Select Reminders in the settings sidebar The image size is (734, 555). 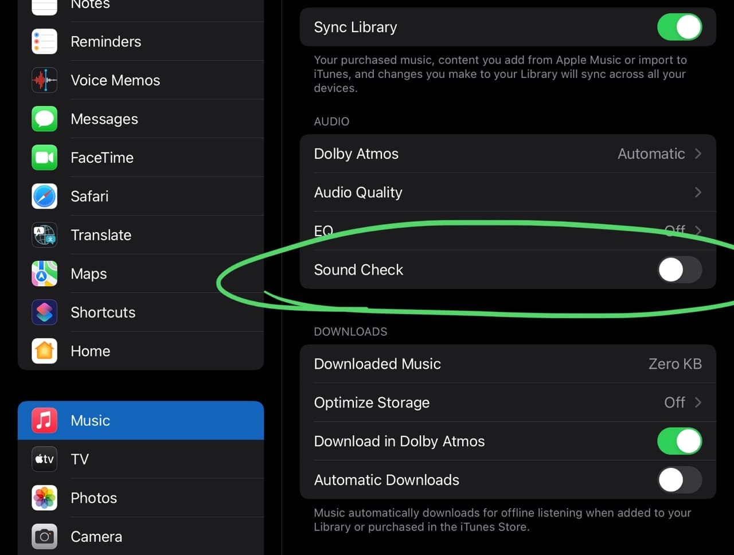pos(106,41)
